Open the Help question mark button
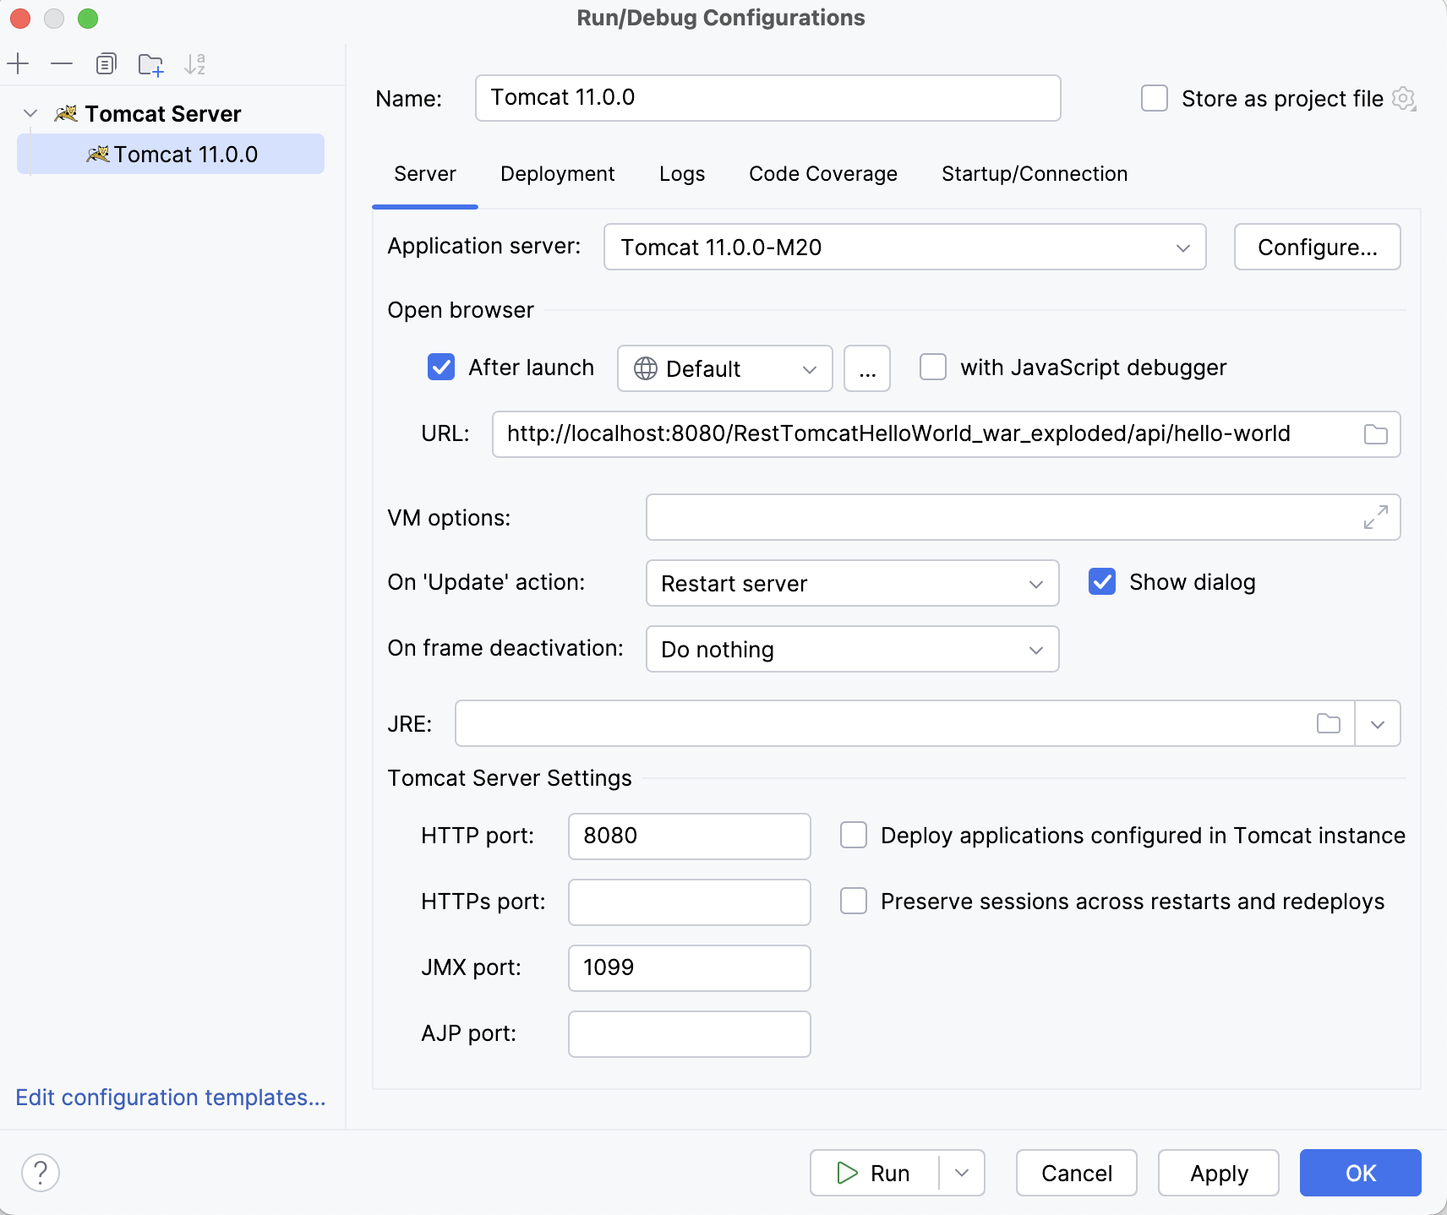The image size is (1447, 1215). coord(41,1173)
